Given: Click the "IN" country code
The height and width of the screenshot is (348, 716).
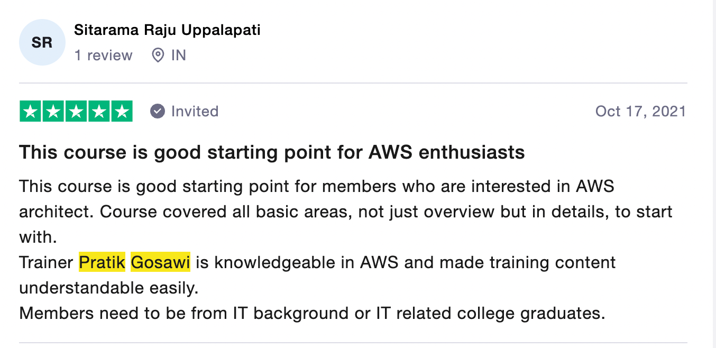Looking at the screenshot, I should pyautogui.click(x=178, y=55).
